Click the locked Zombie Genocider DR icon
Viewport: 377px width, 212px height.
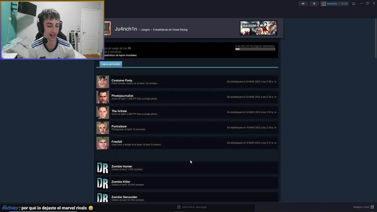tap(102, 197)
